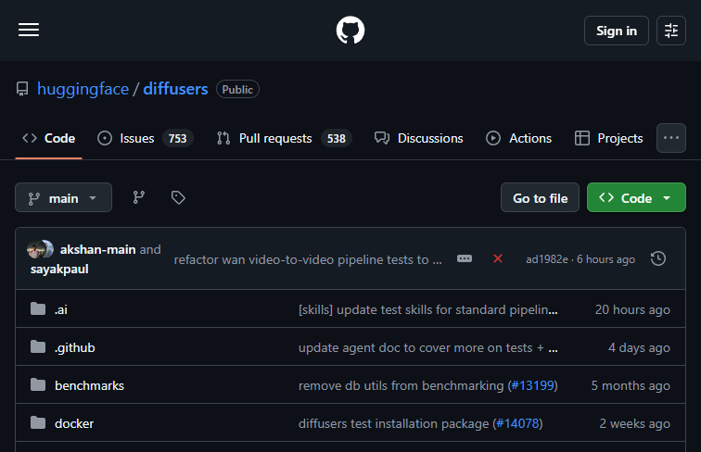This screenshot has height=452, width=701.
Task: Open the Actions tab
Action: point(518,138)
